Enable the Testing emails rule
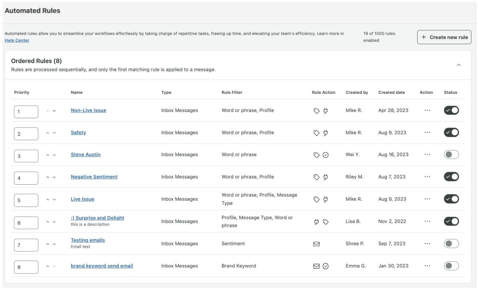Viewport: 478px width, 288px height. coord(451,244)
